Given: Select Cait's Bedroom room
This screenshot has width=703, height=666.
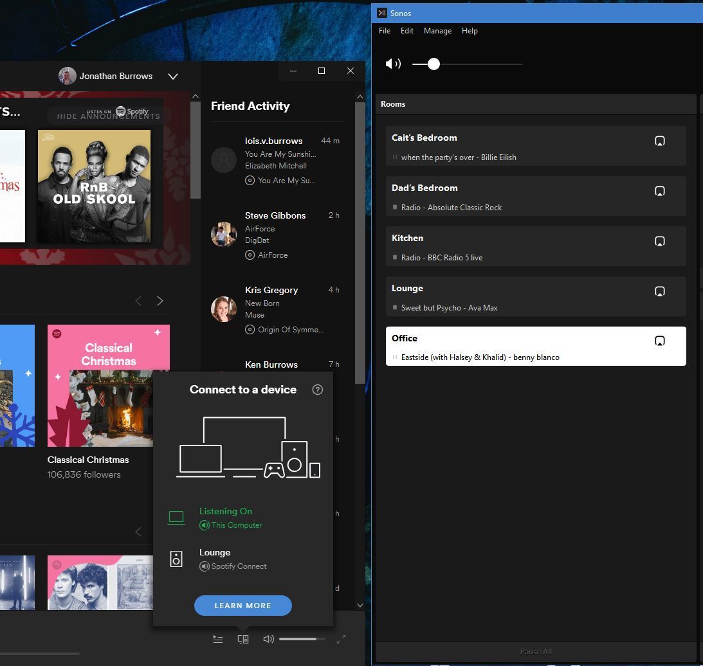Looking at the screenshot, I should [x=536, y=146].
